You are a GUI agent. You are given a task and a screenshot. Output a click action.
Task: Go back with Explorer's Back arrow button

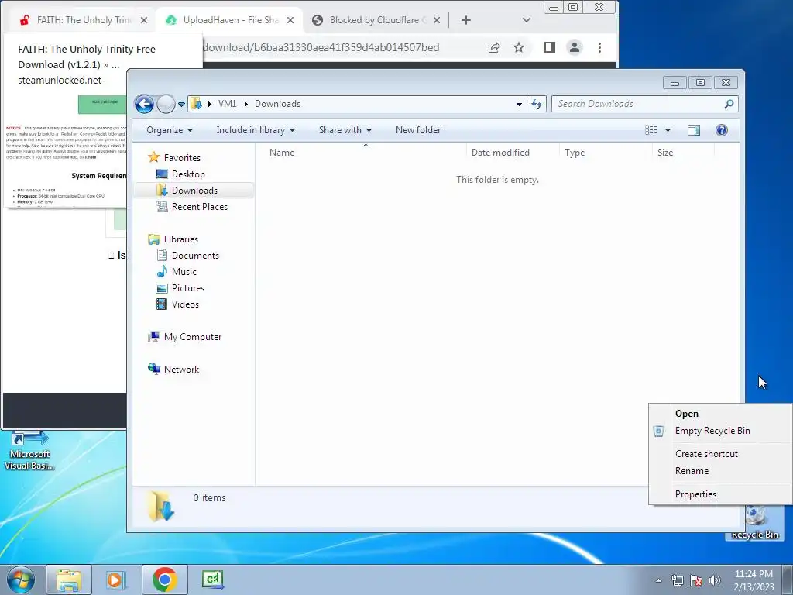click(x=144, y=105)
